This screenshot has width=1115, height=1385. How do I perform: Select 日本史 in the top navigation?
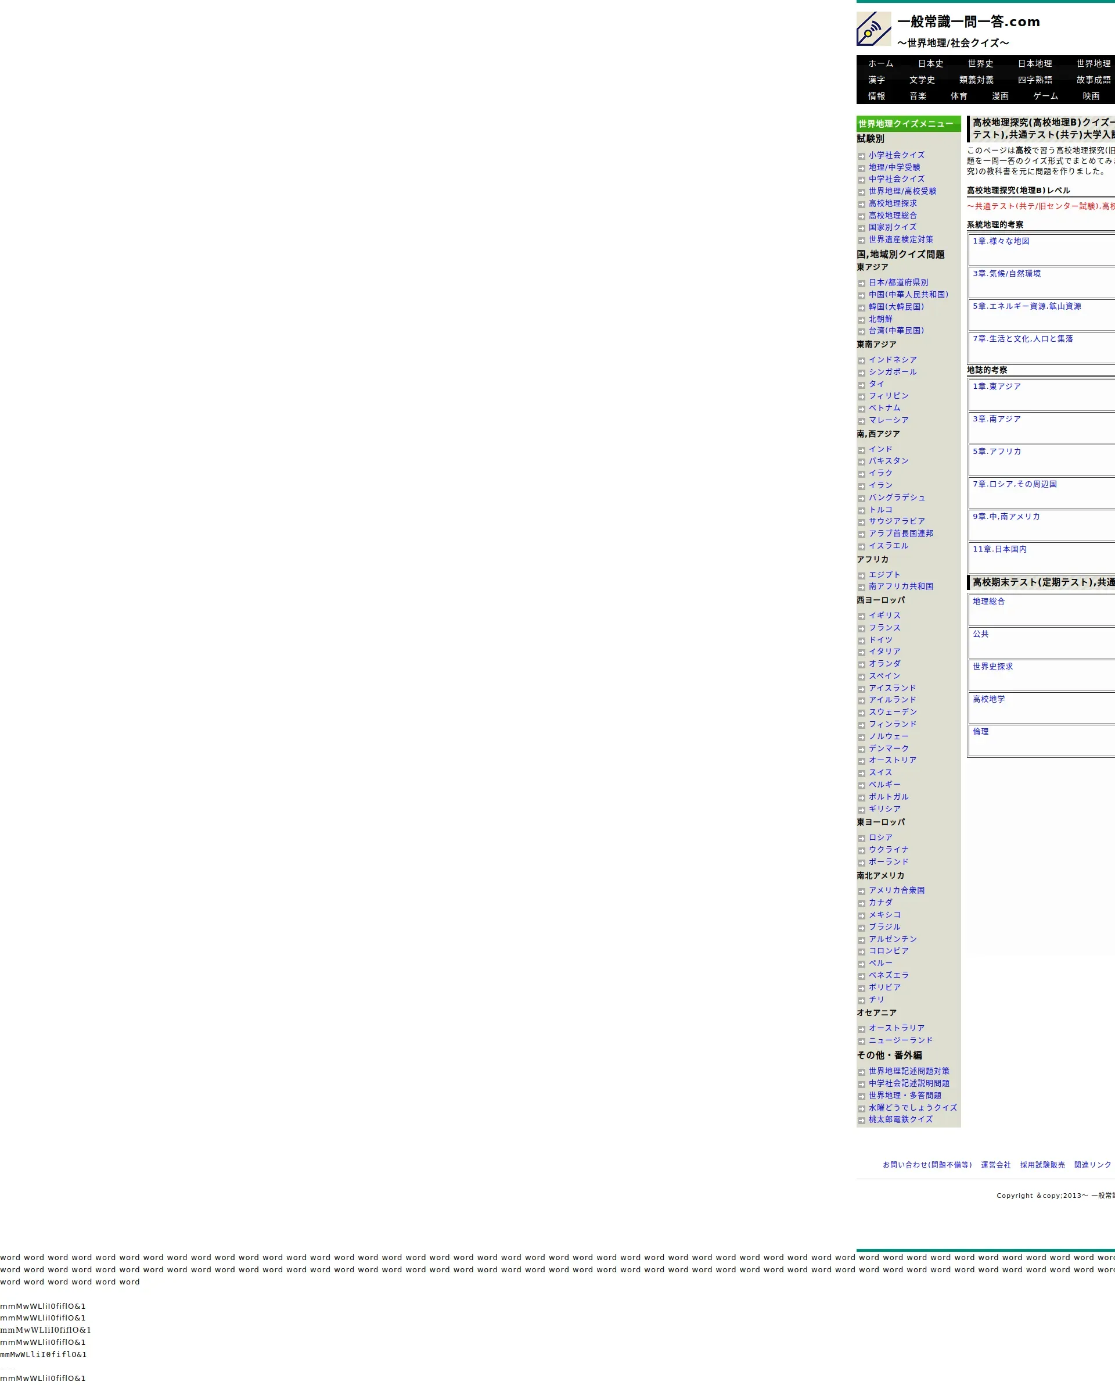pyautogui.click(x=930, y=63)
